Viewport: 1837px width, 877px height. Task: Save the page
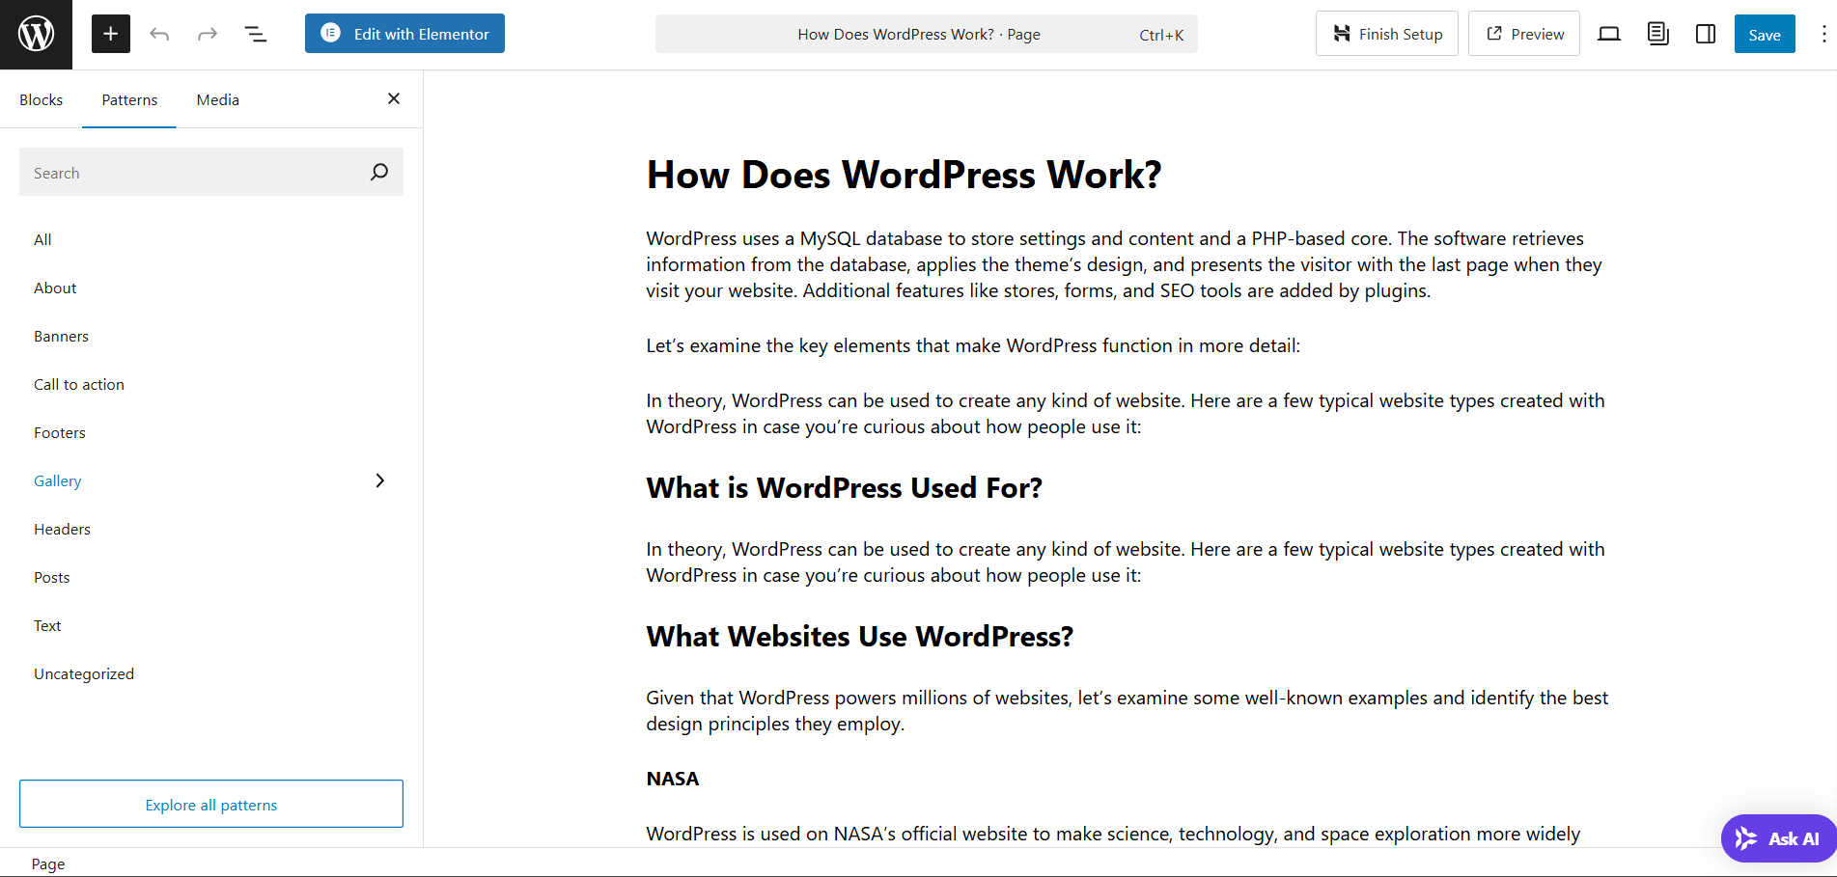(1765, 34)
